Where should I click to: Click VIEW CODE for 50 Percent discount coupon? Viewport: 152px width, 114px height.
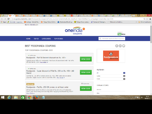point(86,59)
